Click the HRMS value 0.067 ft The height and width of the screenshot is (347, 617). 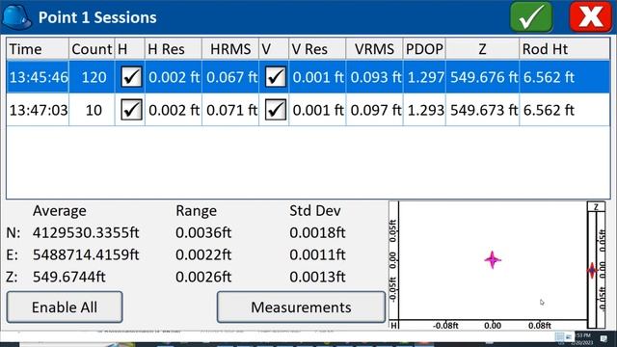click(231, 77)
